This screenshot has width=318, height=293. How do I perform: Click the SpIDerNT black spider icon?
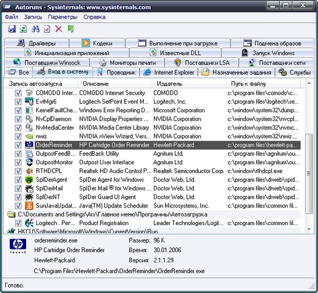click(x=29, y=197)
